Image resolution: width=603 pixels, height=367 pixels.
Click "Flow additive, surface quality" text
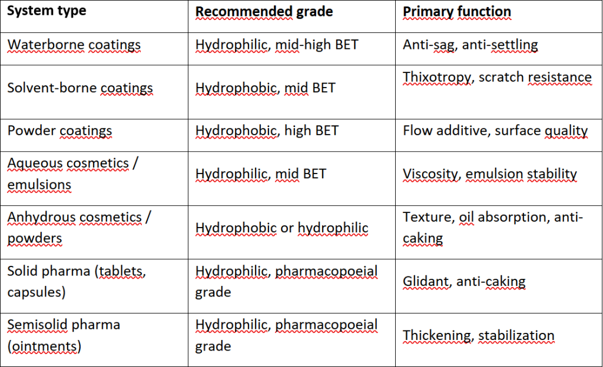495,131
